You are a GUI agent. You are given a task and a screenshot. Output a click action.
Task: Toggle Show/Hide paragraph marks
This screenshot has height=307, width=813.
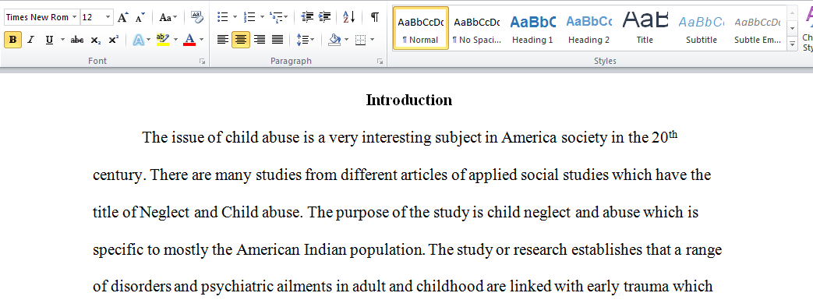coord(374,18)
